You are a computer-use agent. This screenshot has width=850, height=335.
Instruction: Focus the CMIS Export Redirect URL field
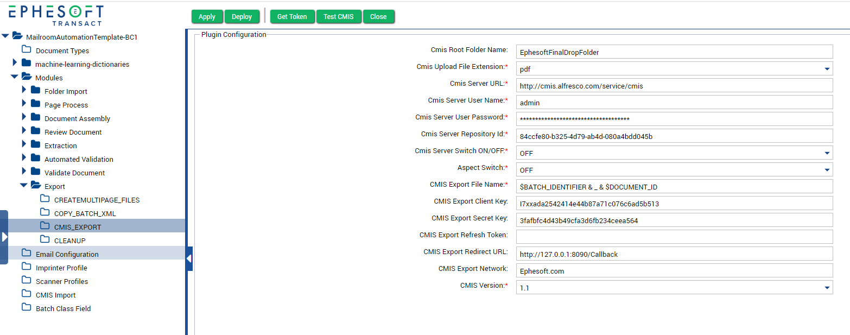674,254
